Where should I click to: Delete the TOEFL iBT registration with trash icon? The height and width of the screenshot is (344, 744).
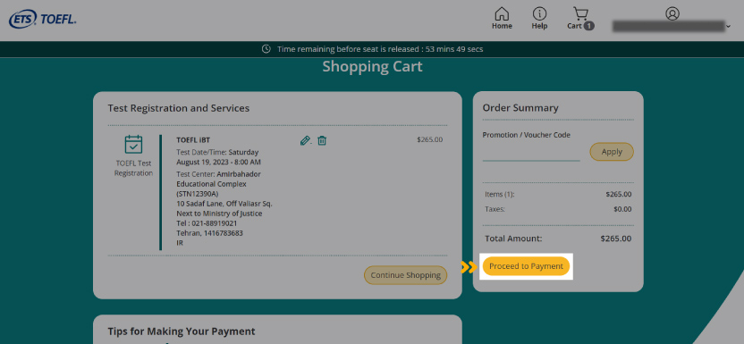(322, 141)
